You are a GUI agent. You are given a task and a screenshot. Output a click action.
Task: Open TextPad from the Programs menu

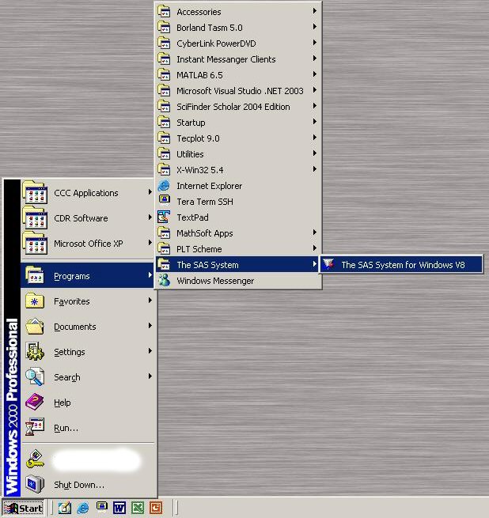[238, 217]
